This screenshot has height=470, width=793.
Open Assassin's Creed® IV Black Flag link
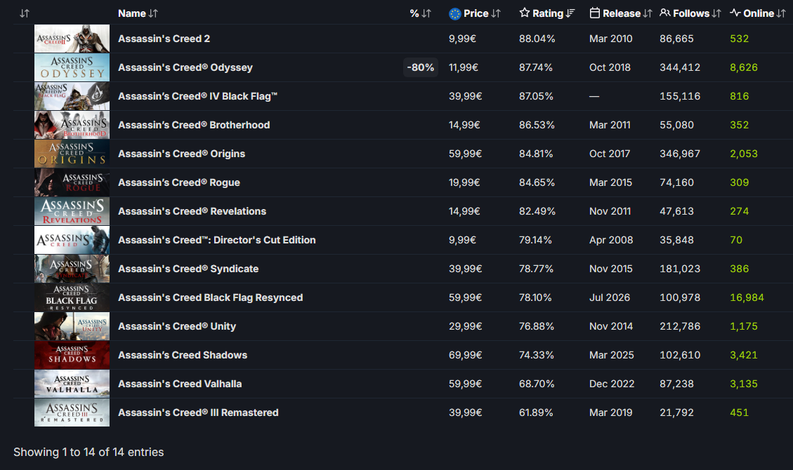(x=198, y=96)
